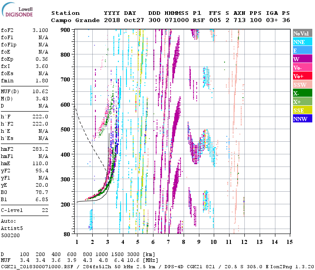
Task: Click the 15 MHz frequency axis label
Action: coord(289,242)
